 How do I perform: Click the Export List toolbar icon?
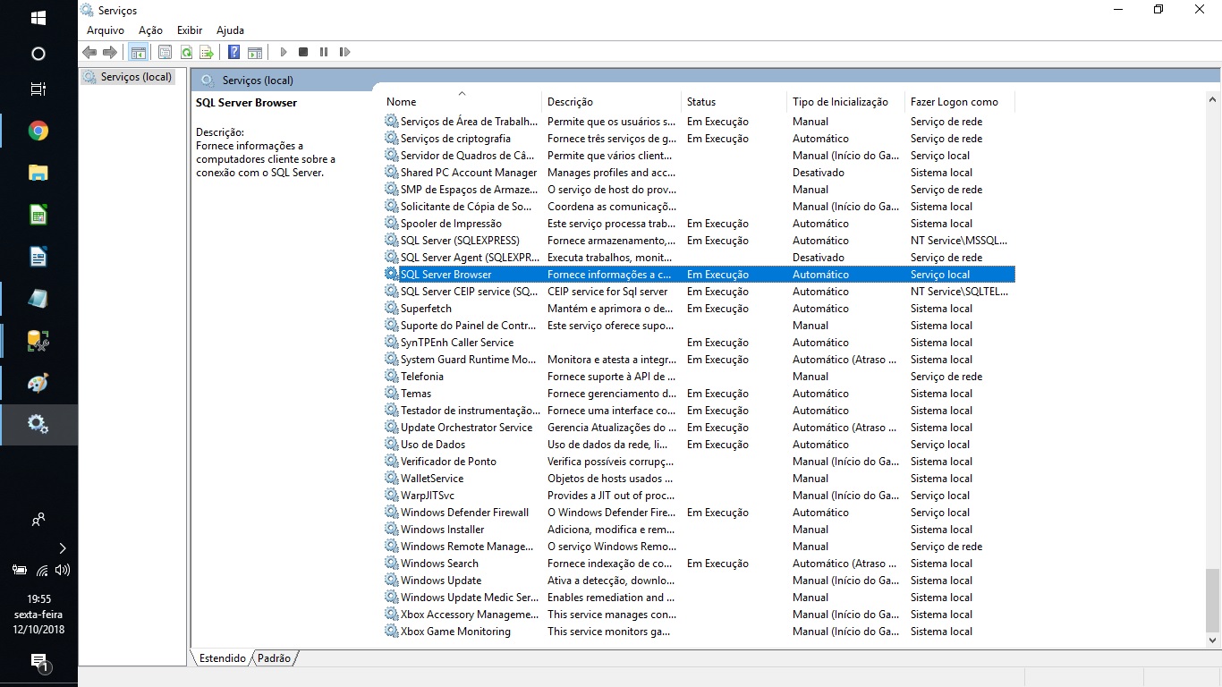click(x=206, y=53)
